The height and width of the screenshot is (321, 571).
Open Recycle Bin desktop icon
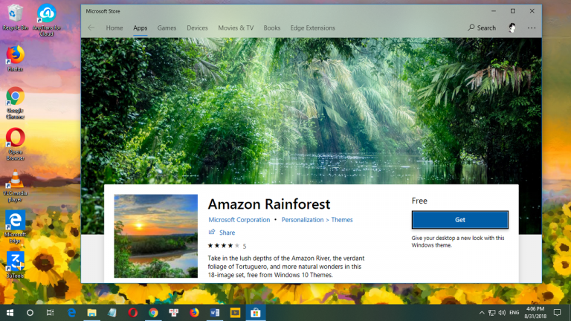tap(15, 17)
